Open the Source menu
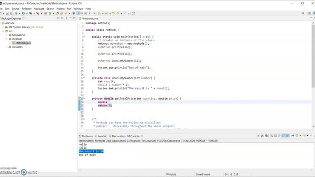The width and height of the screenshot is (315, 177). (15, 9)
